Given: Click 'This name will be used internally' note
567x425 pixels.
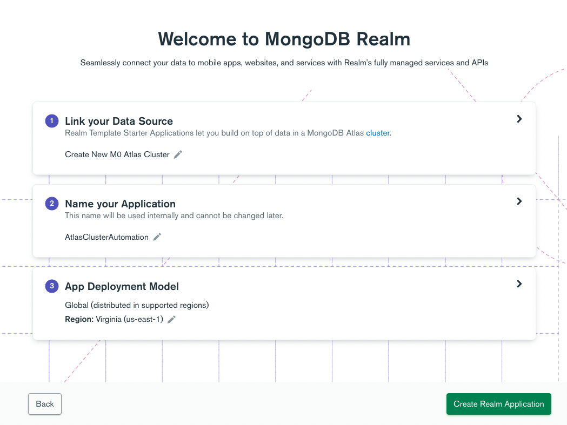Looking at the screenshot, I should pyautogui.click(x=174, y=216).
